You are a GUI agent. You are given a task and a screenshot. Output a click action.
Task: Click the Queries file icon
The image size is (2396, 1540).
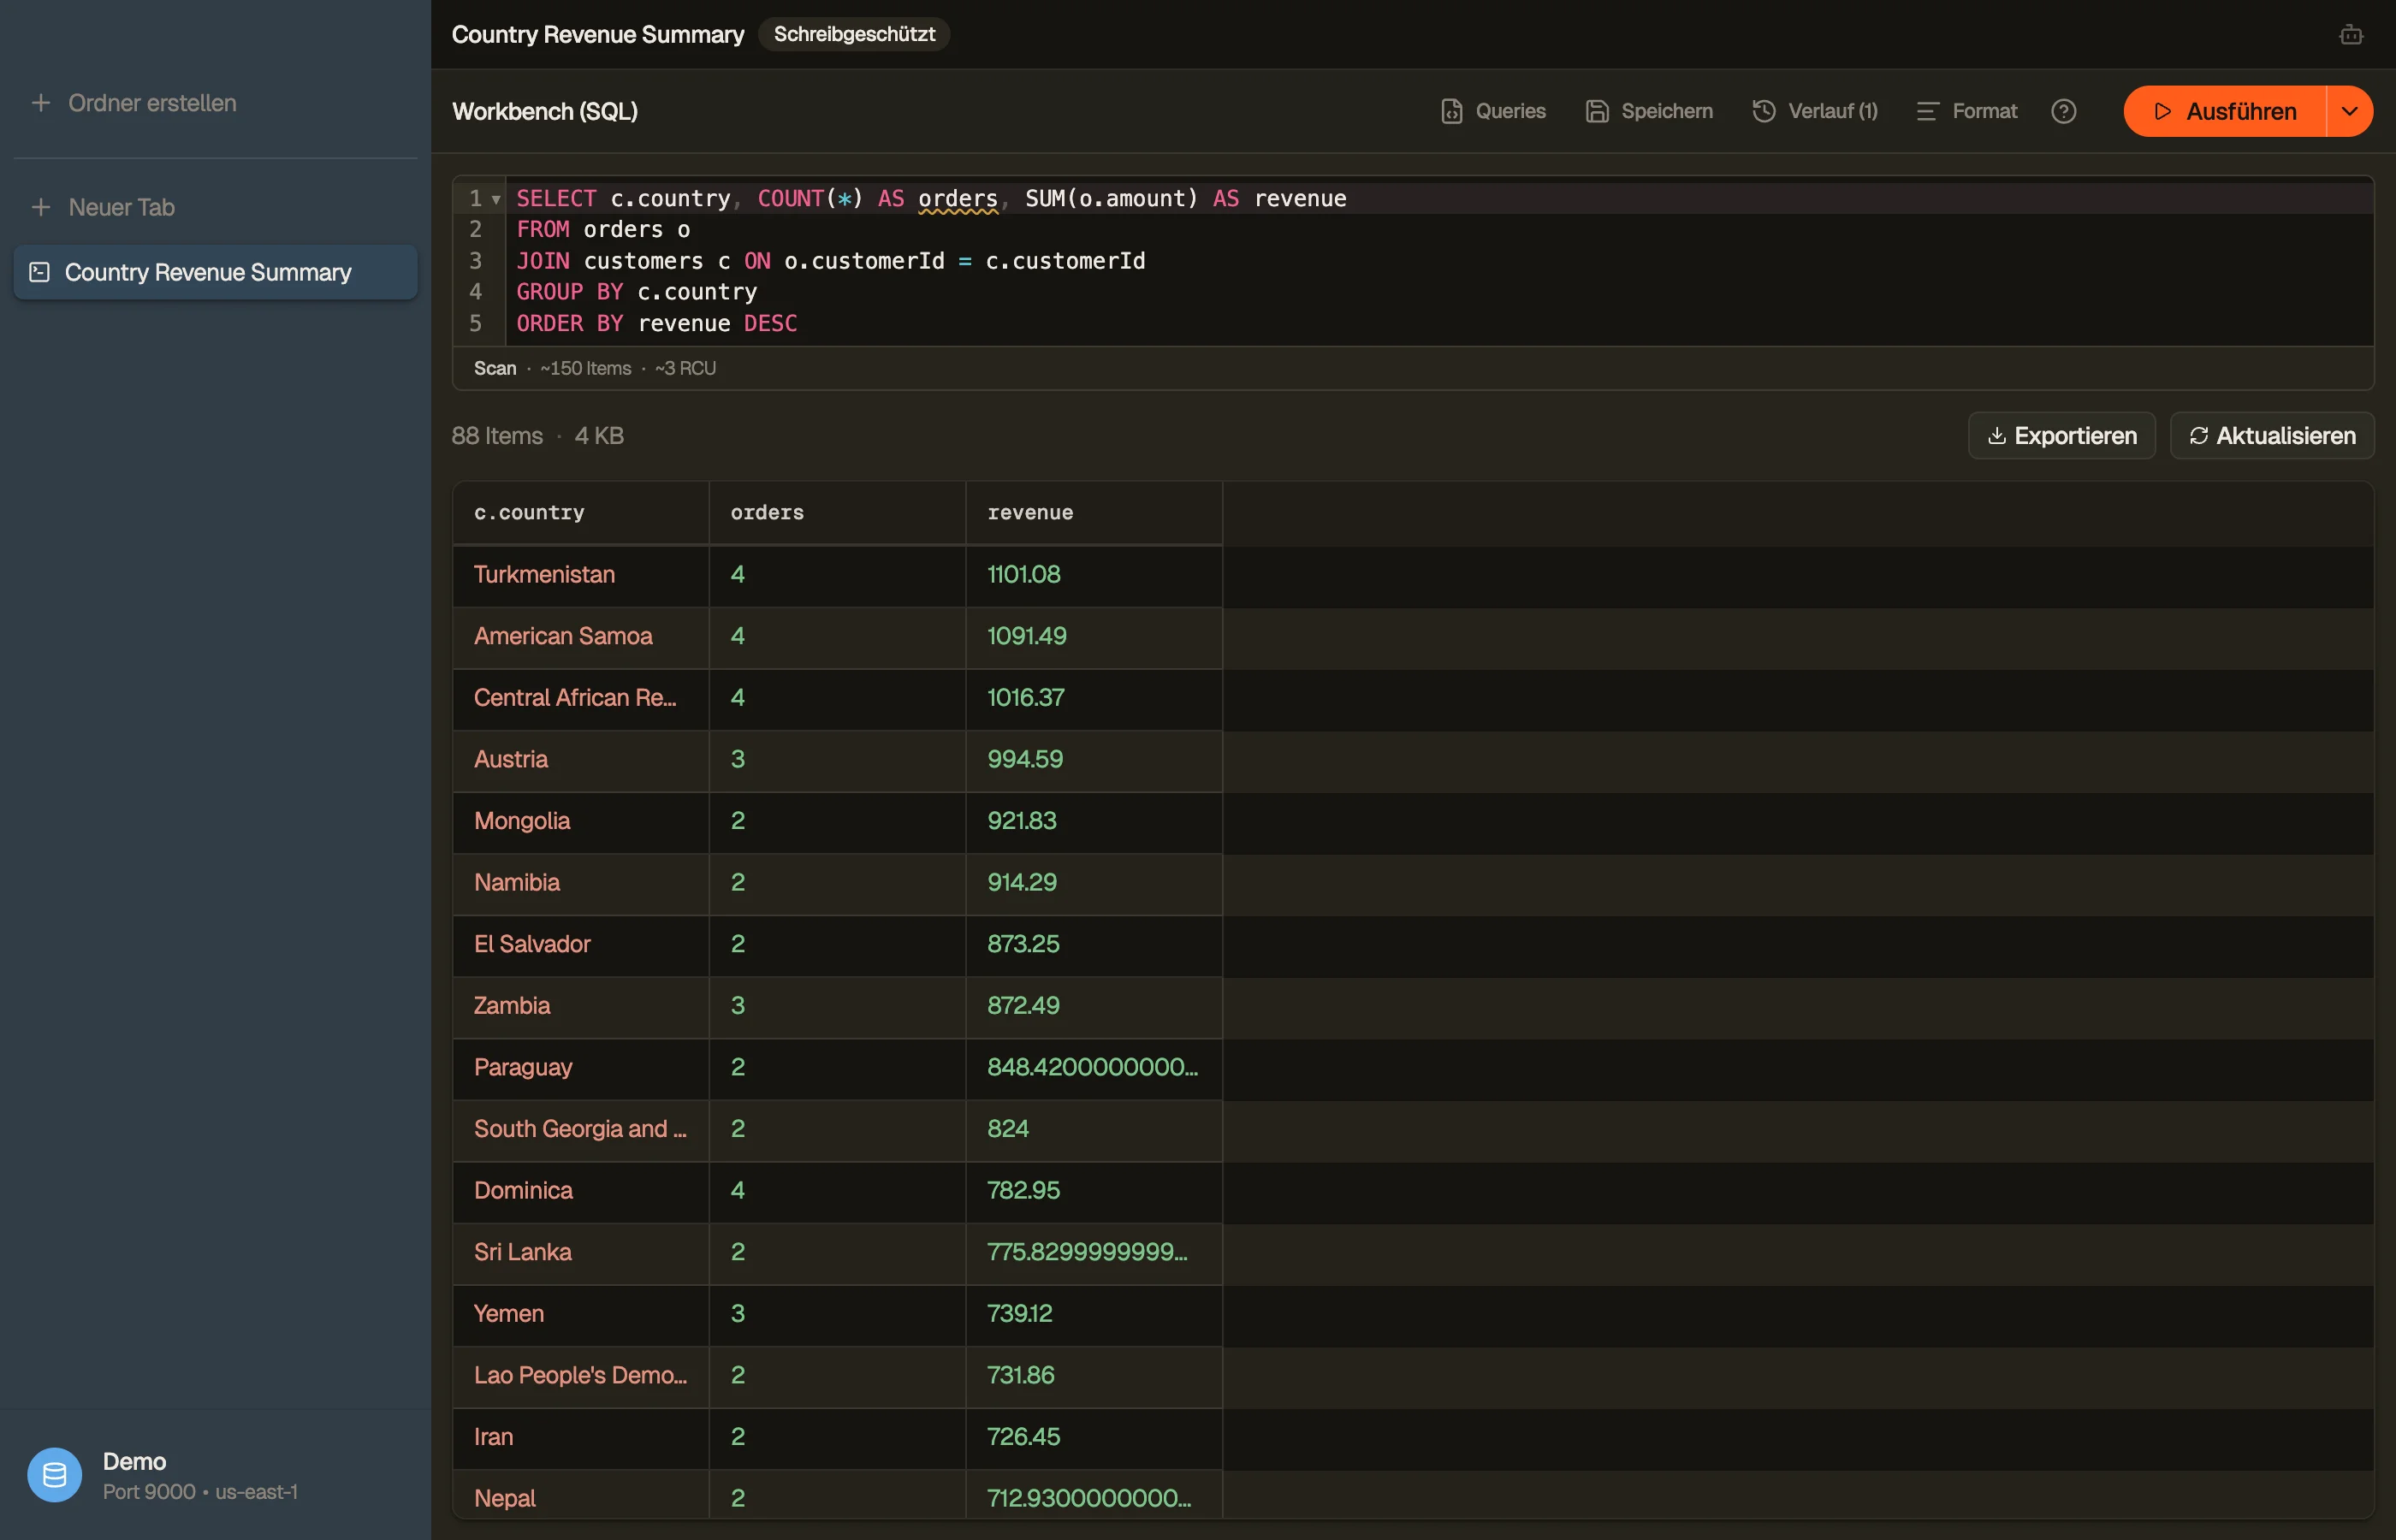pos(1451,111)
